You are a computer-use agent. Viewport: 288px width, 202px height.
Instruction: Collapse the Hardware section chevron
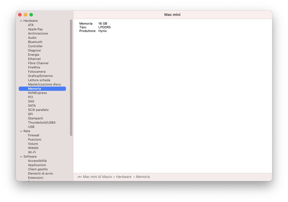(21, 21)
